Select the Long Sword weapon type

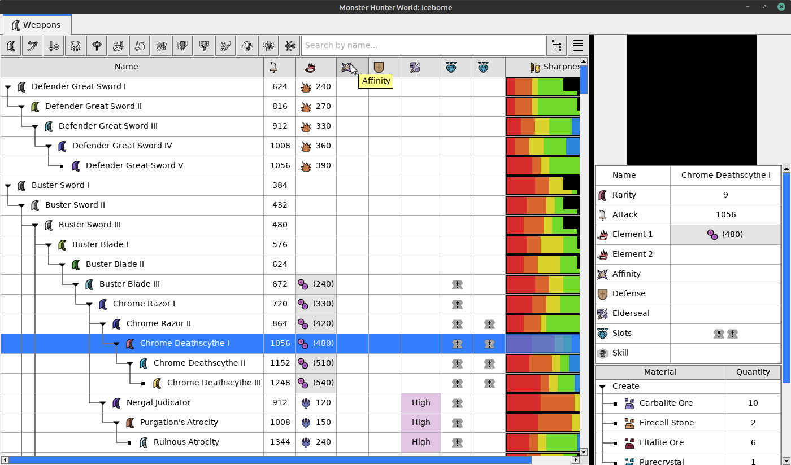pyautogui.click(x=32, y=45)
